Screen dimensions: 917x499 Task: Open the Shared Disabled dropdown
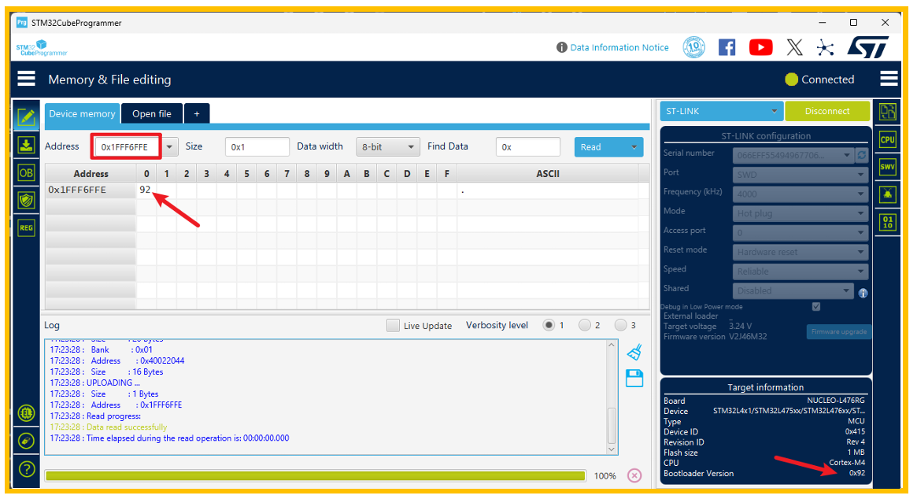793,290
